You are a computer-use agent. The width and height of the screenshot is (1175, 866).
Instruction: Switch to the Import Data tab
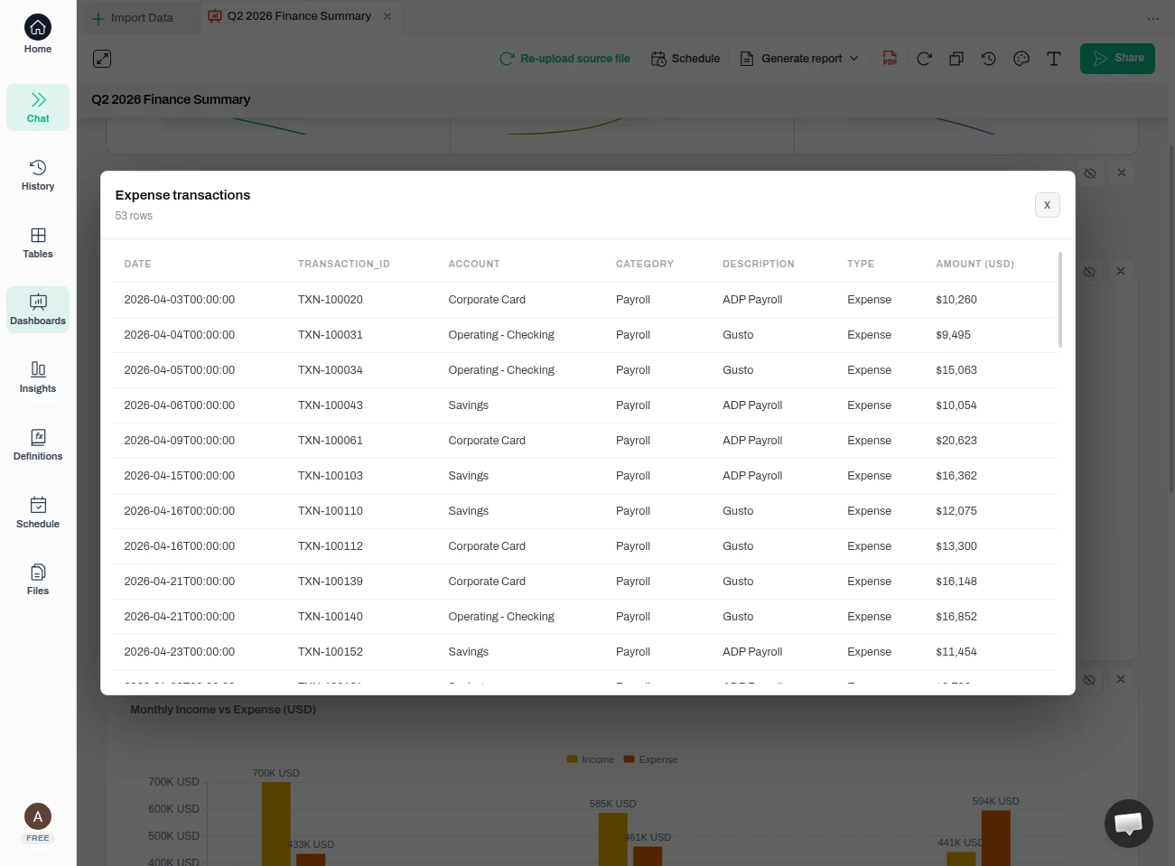pos(133,18)
